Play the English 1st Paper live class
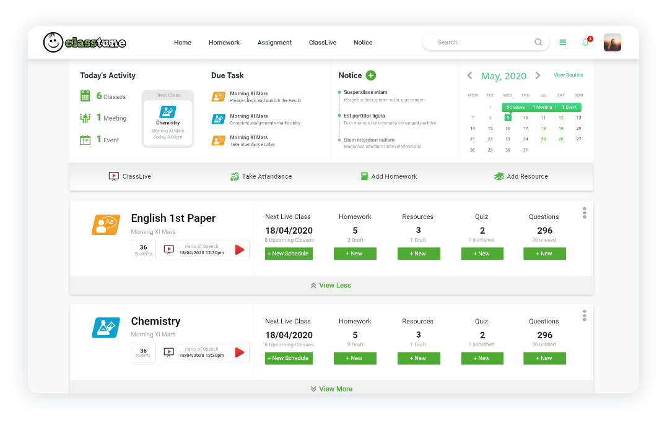This screenshot has width=667, height=423. click(240, 250)
